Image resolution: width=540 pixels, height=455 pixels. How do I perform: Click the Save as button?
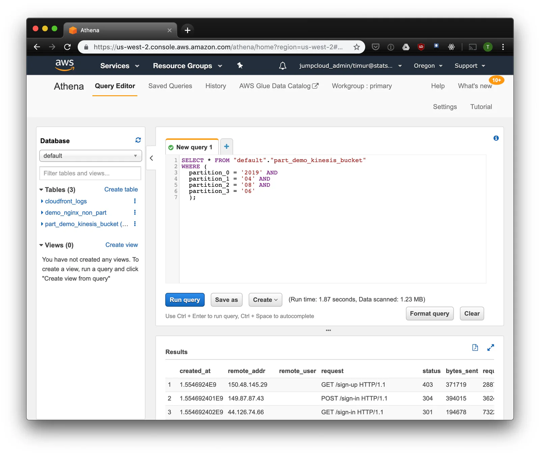(226, 300)
